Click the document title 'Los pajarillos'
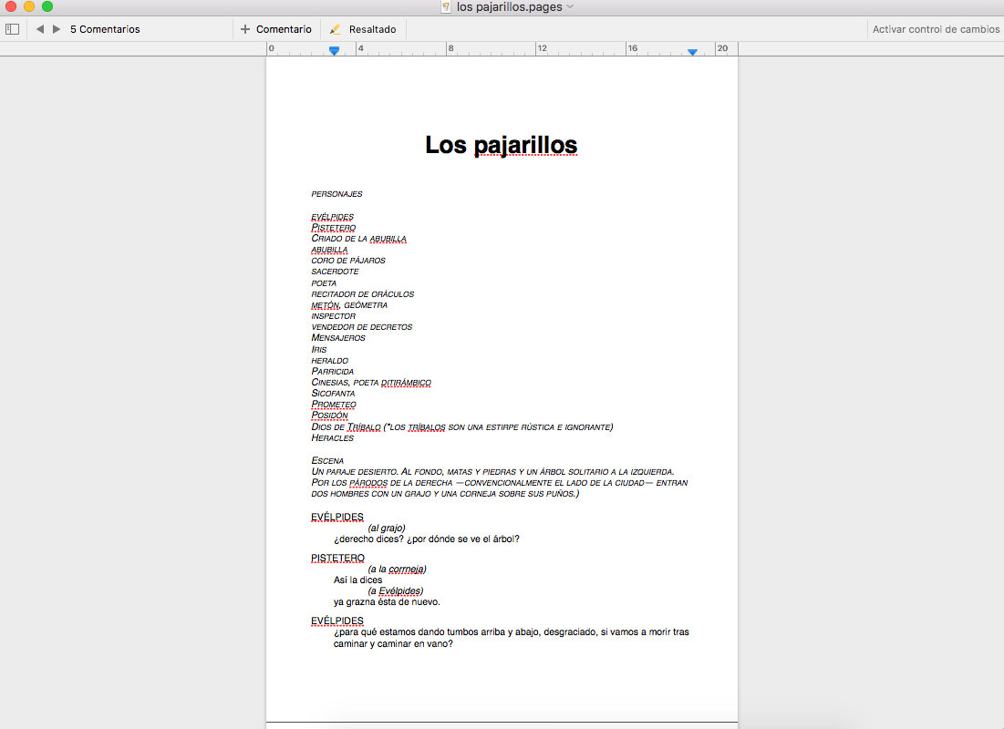This screenshot has width=1004, height=729. coord(501,145)
